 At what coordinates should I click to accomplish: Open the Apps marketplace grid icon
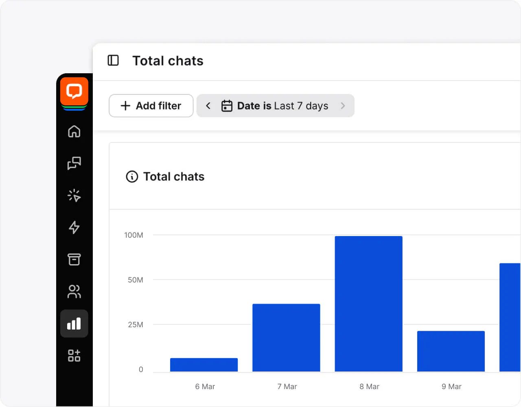pos(74,355)
